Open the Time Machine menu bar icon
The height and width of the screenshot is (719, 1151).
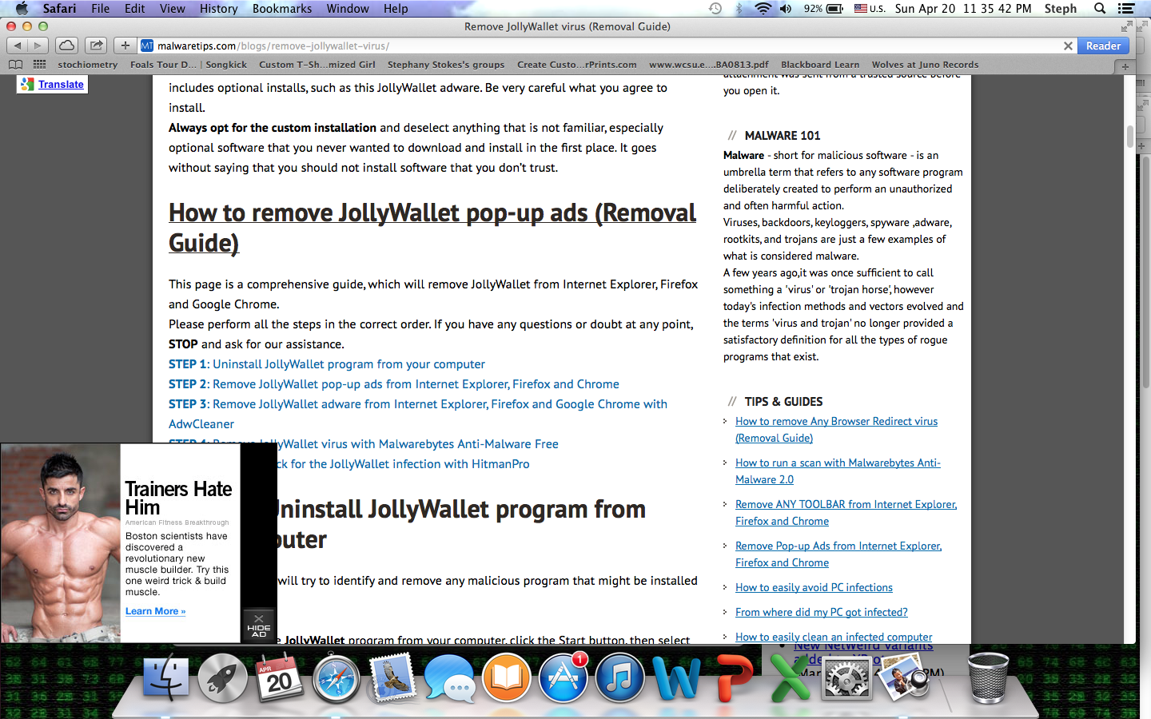click(715, 9)
